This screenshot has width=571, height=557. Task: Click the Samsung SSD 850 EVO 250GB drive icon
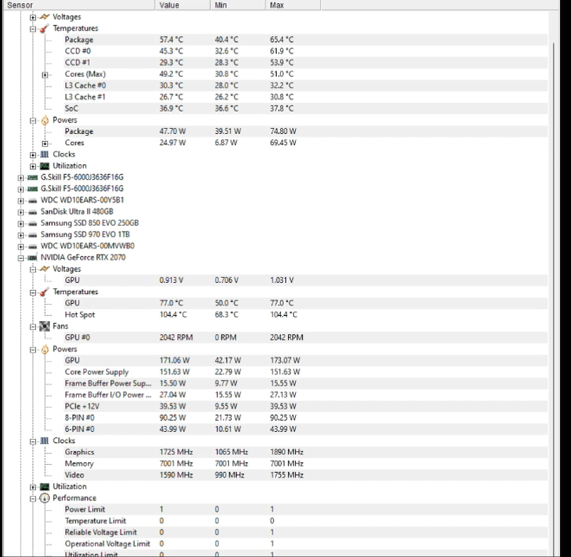32,223
